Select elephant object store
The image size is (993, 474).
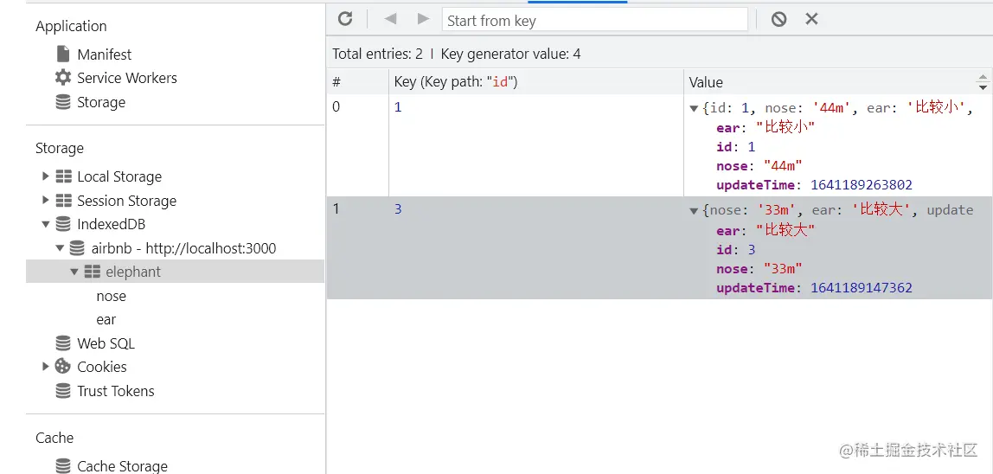(x=133, y=272)
